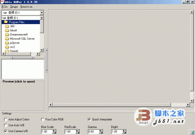Click image view scroll up arrow
Image resolution: width=195 pixels, height=135 pixels.
pyautogui.click(x=192, y=12)
